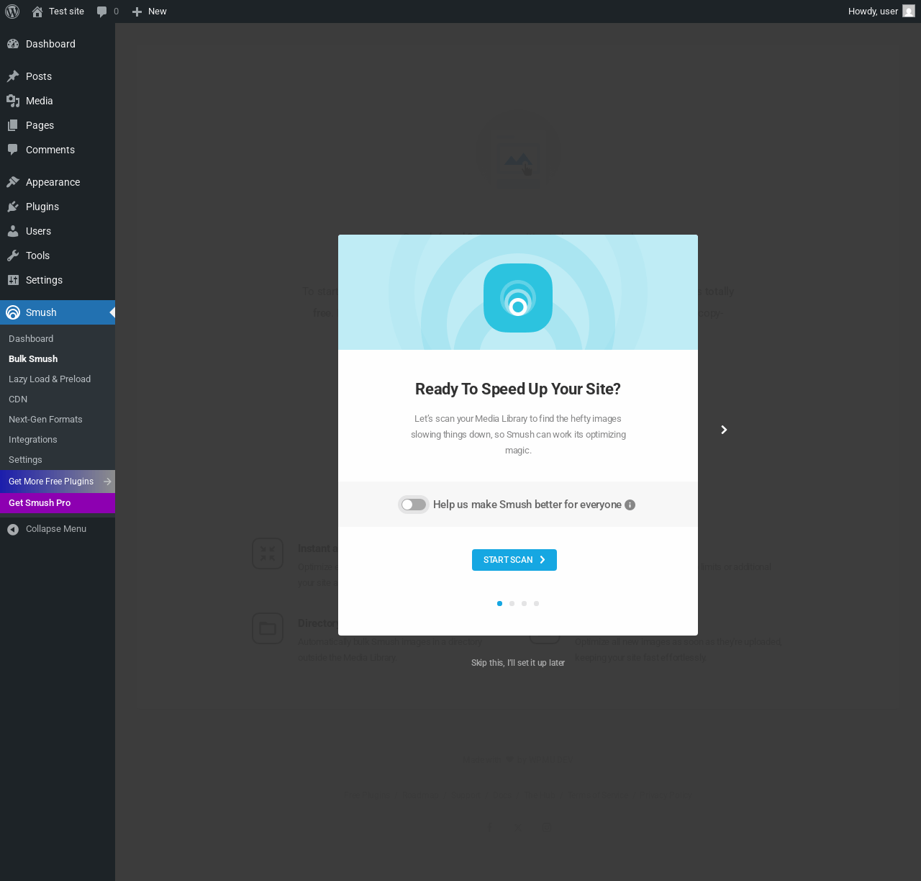The image size is (921, 881).
Task: Click the Ready To Speed Up Your Site heading
Action: point(518,389)
